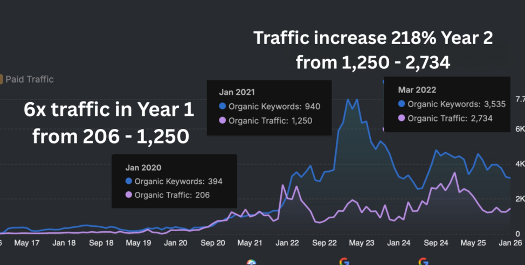
Task: Click the blue Organic Keywords dot in Jan 2020 tooltip
Action: [x=129, y=181]
